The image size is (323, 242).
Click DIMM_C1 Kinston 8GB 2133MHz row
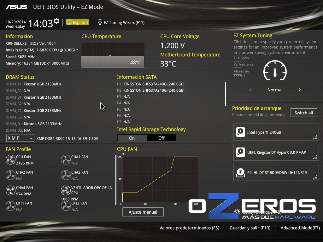[x=33, y=111]
